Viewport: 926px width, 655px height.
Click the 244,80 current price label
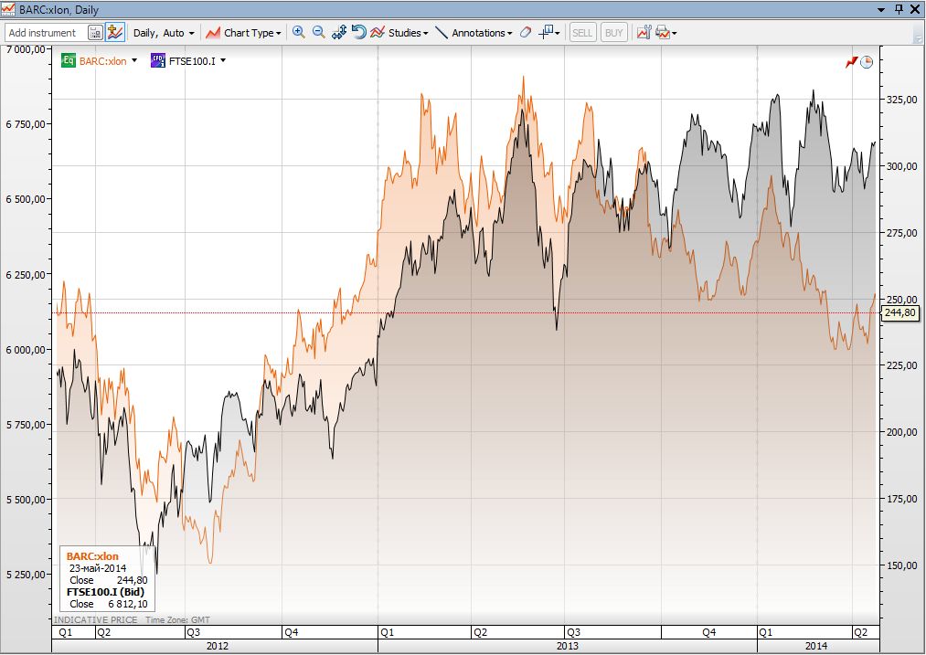(x=900, y=312)
